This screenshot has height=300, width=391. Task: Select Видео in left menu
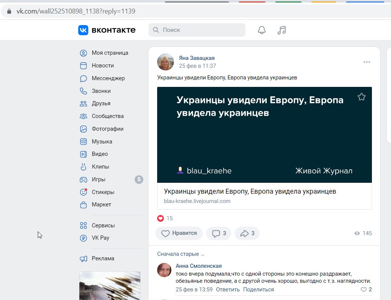pyautogui.click(x=100, y=154)
